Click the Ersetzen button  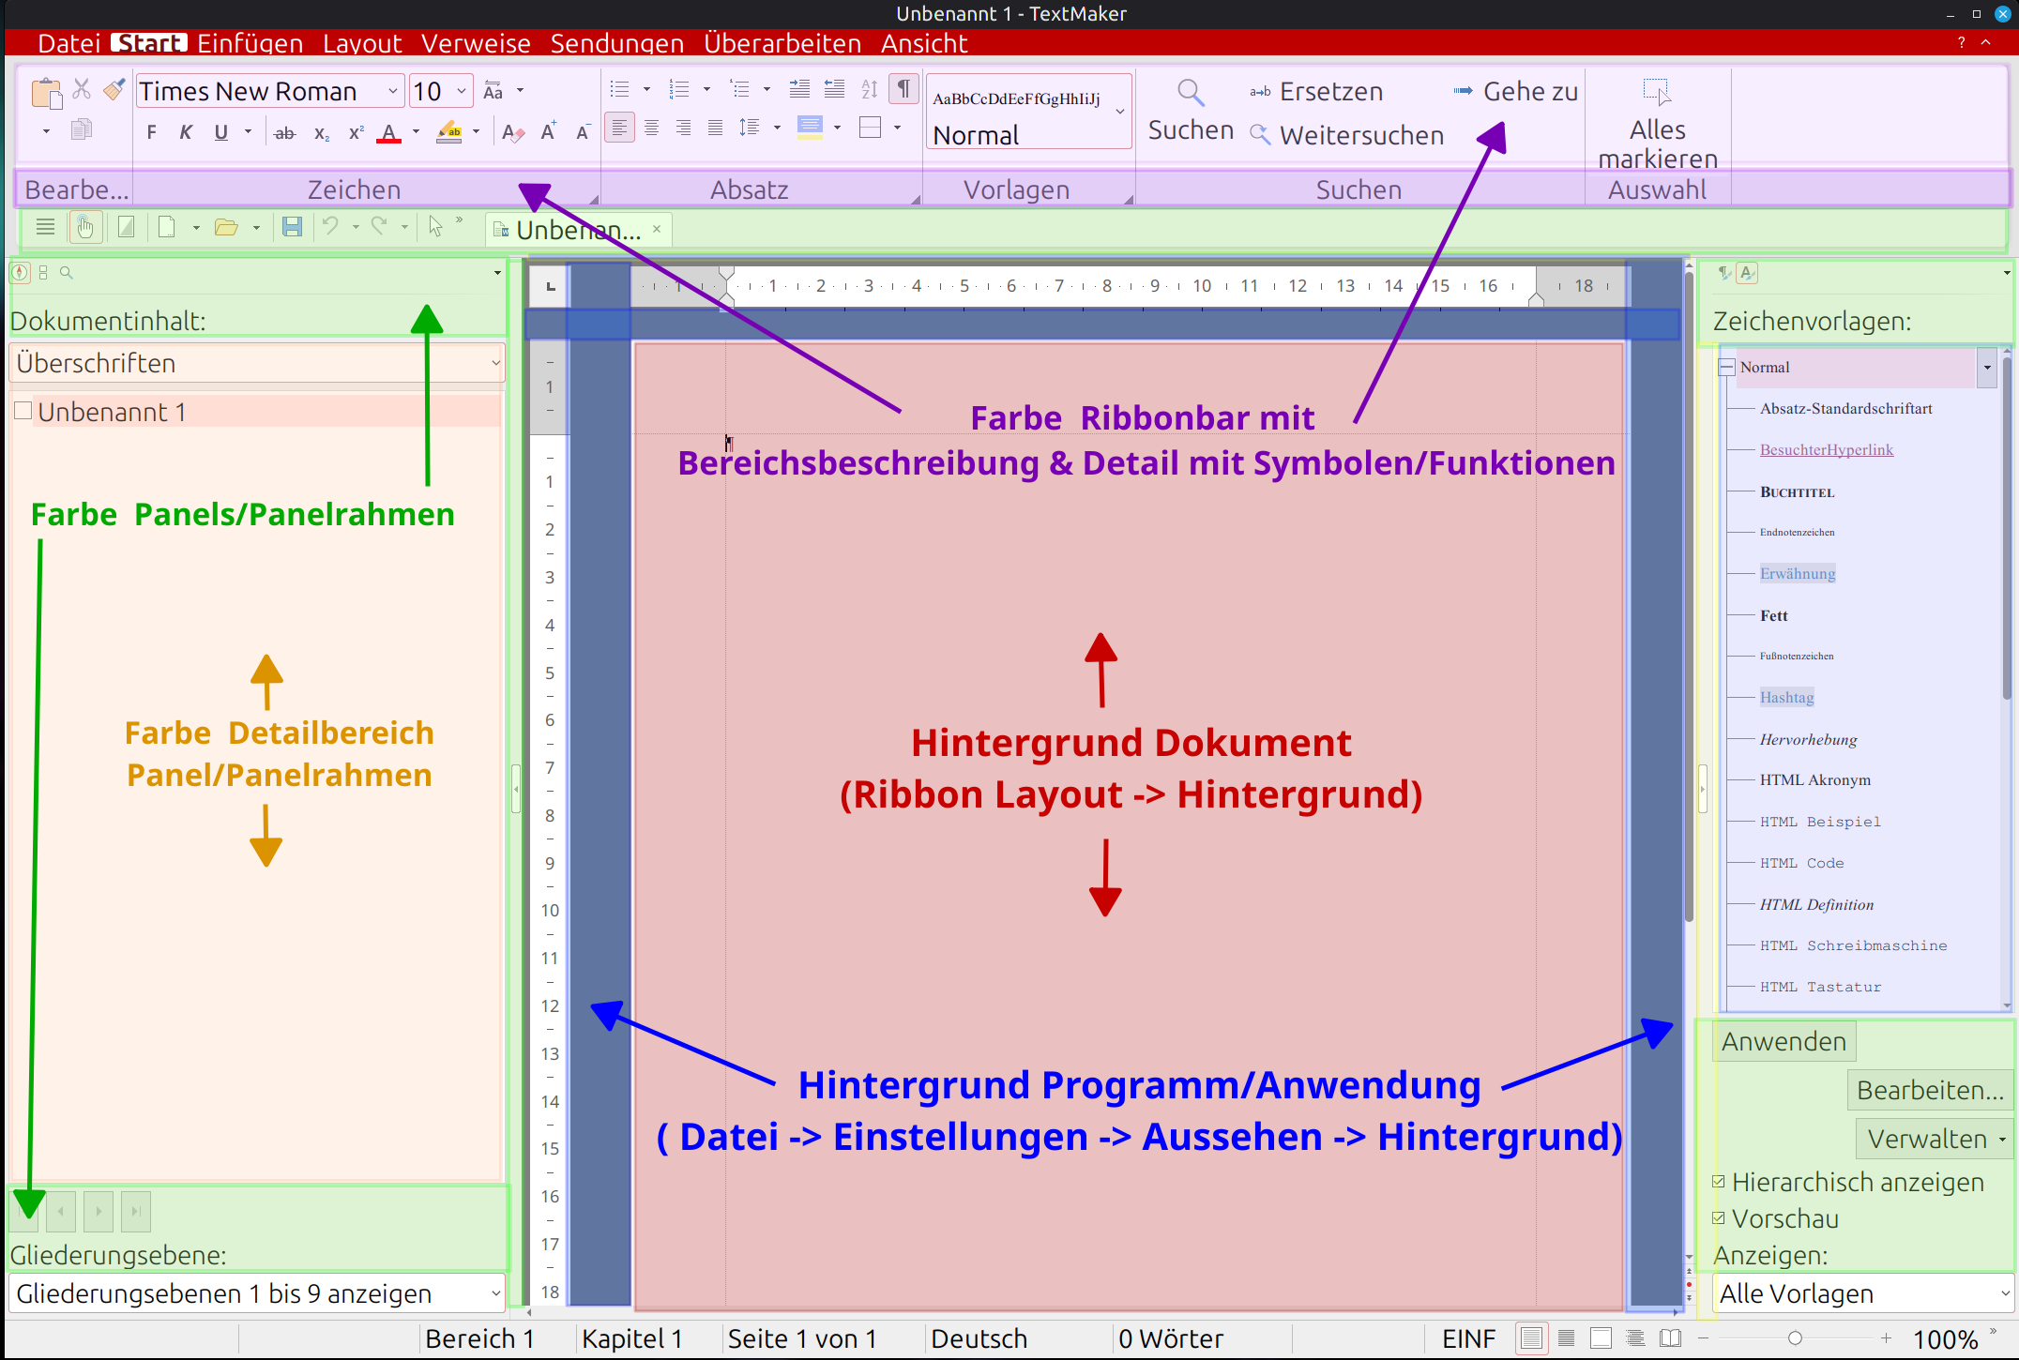pos(1317,91)
